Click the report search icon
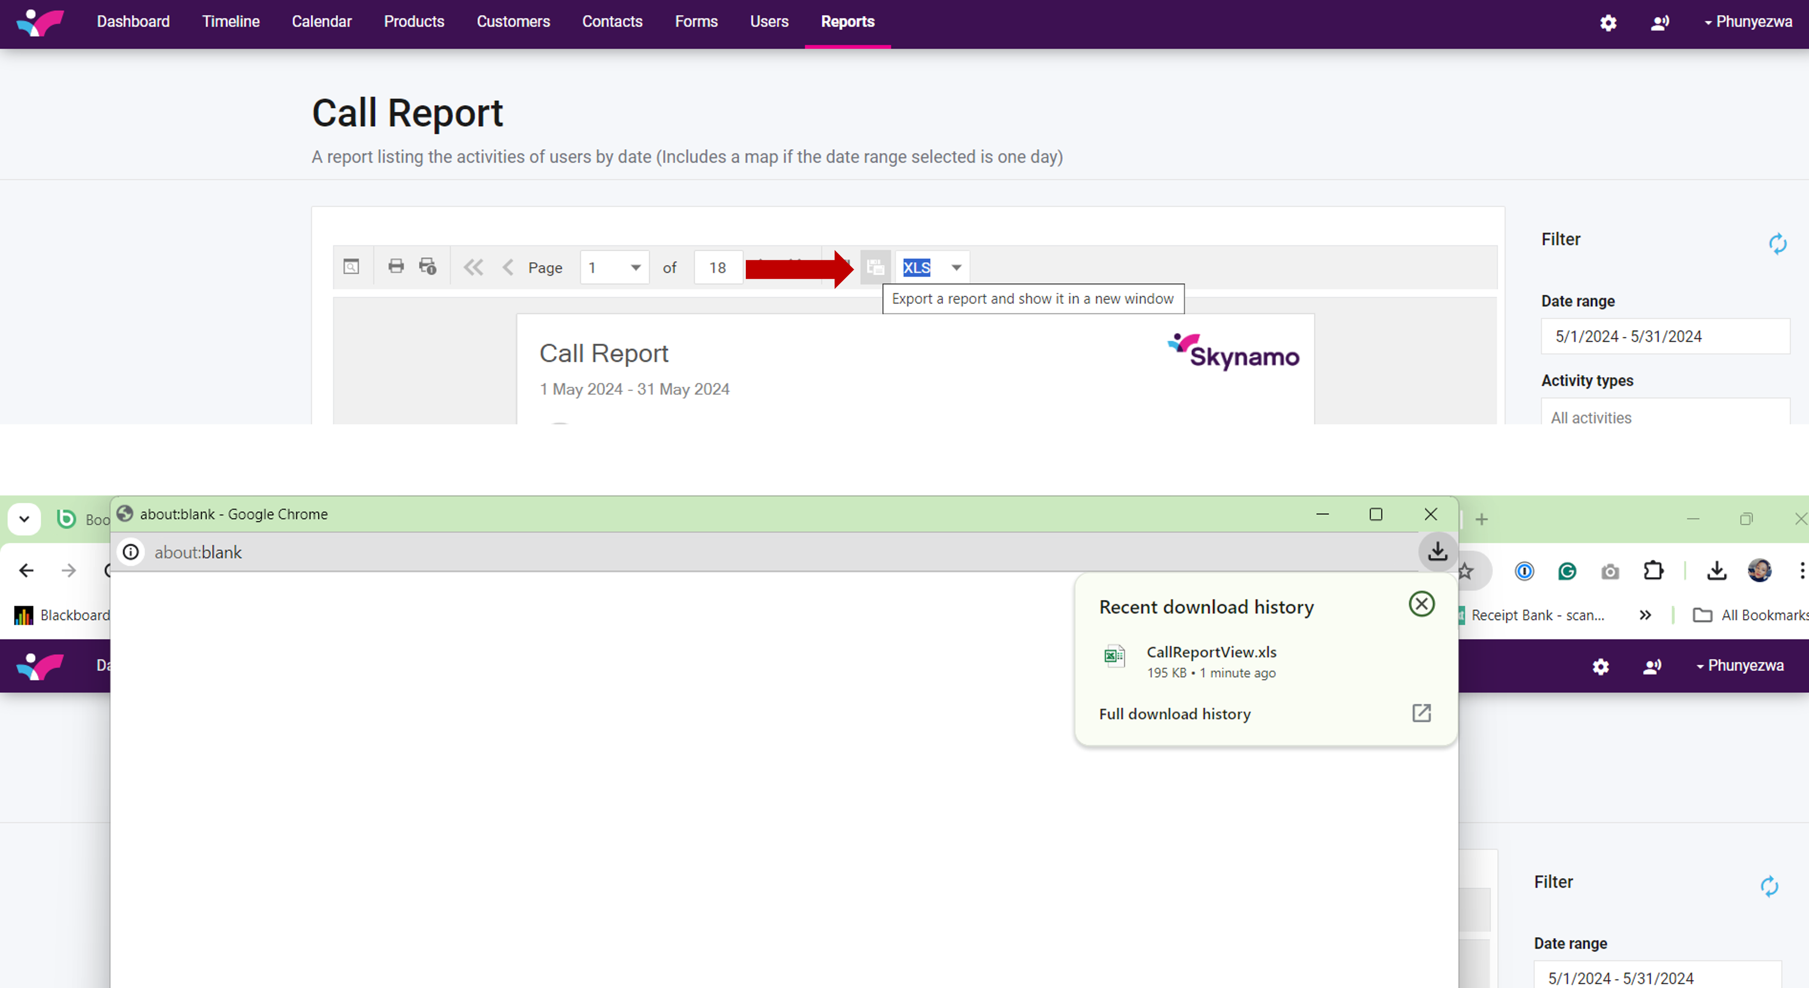 (351, 267)
